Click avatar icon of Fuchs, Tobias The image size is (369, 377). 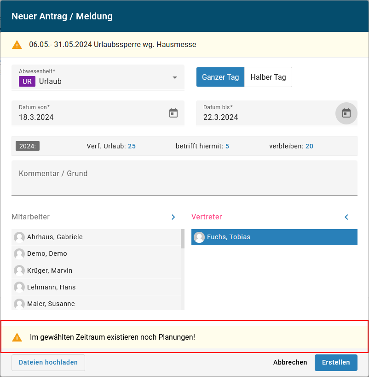199,237
